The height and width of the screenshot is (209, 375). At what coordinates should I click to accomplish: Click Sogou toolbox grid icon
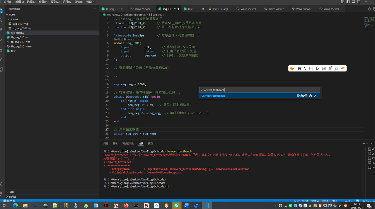336,68
